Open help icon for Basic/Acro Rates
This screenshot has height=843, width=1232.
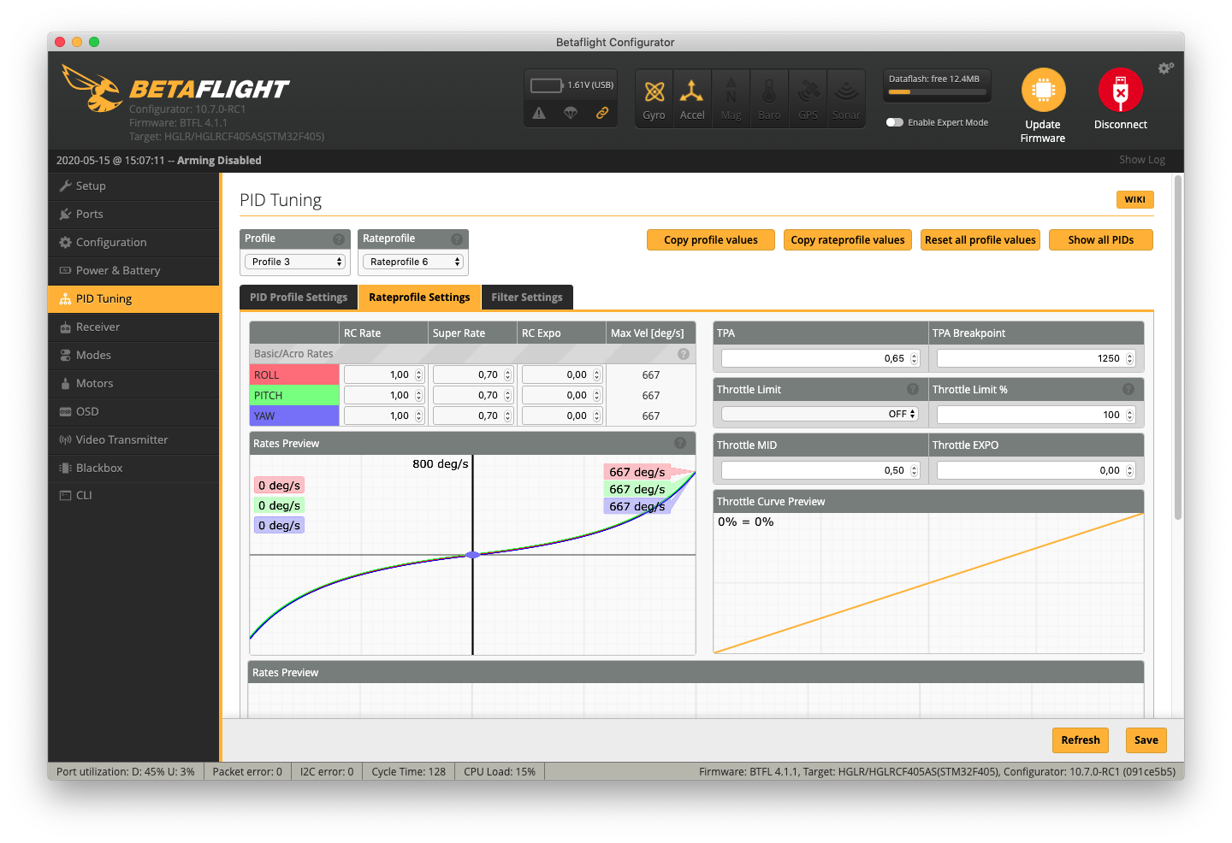tap(684, 354)
